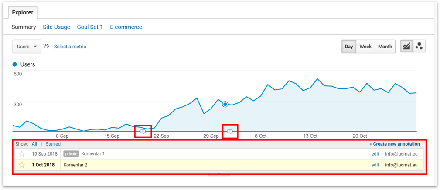Switch to line chart view icon
440x190 pixels.
point(406,47)
